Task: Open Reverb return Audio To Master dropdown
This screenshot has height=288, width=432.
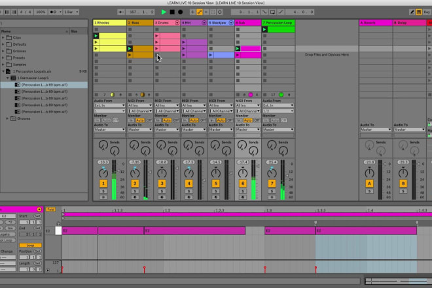Action: [x=376, y=130]
